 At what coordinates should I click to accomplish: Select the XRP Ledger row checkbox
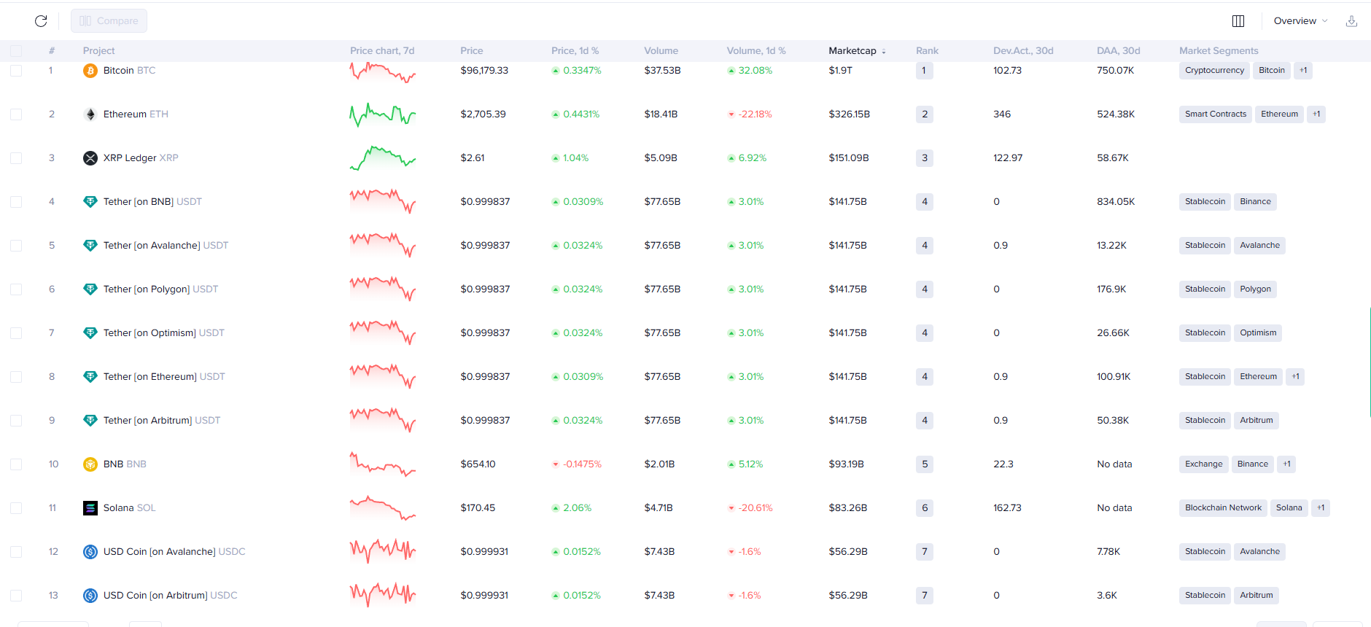(16, 158)
